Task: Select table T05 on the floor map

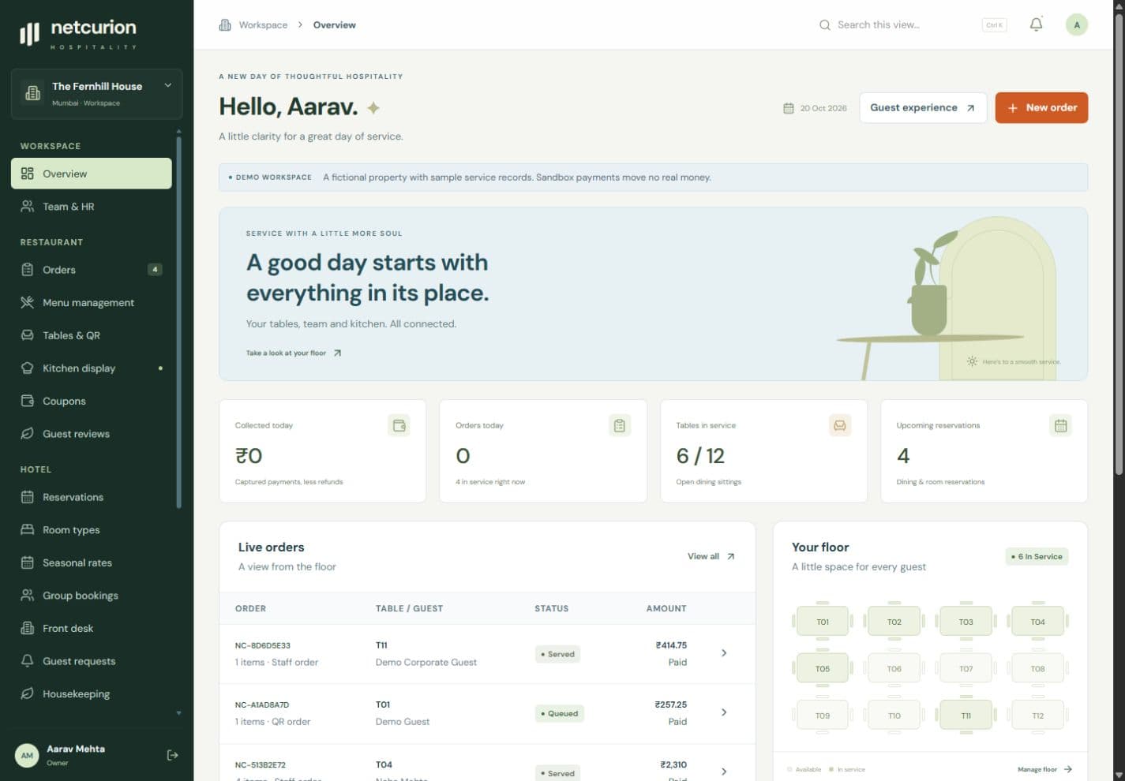Action: click(x=823, y=668)
